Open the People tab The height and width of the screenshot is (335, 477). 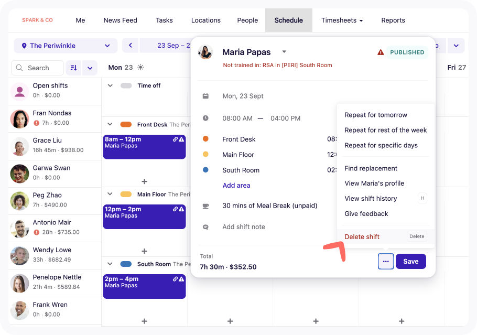[x=247, y=20]
